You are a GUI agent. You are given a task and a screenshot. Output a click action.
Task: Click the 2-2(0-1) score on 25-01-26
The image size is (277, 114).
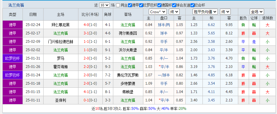[x=90, y=67]
